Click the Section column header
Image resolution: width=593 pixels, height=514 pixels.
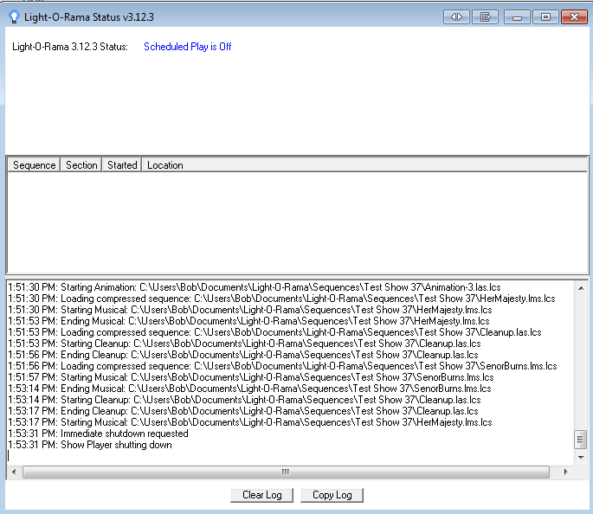coord(81,165)
